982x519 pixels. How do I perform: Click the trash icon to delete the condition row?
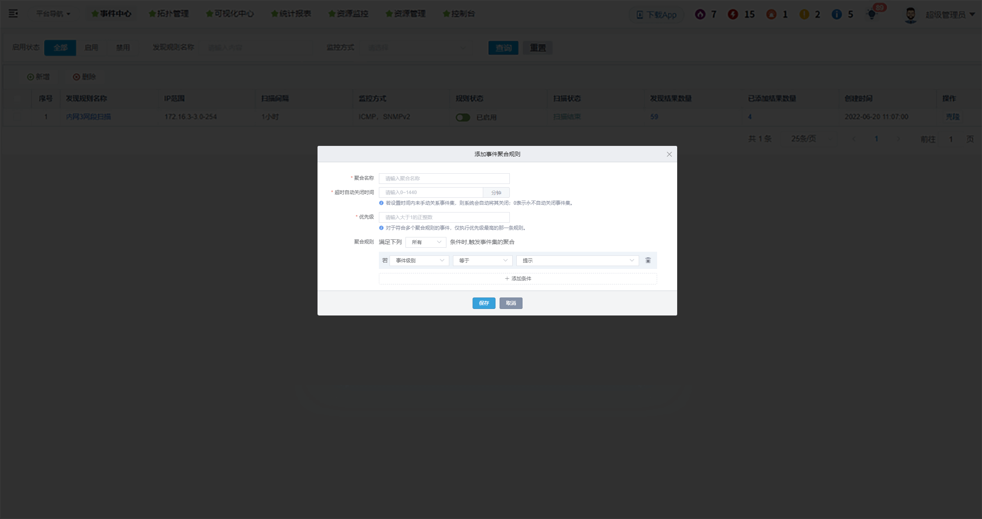648,260
